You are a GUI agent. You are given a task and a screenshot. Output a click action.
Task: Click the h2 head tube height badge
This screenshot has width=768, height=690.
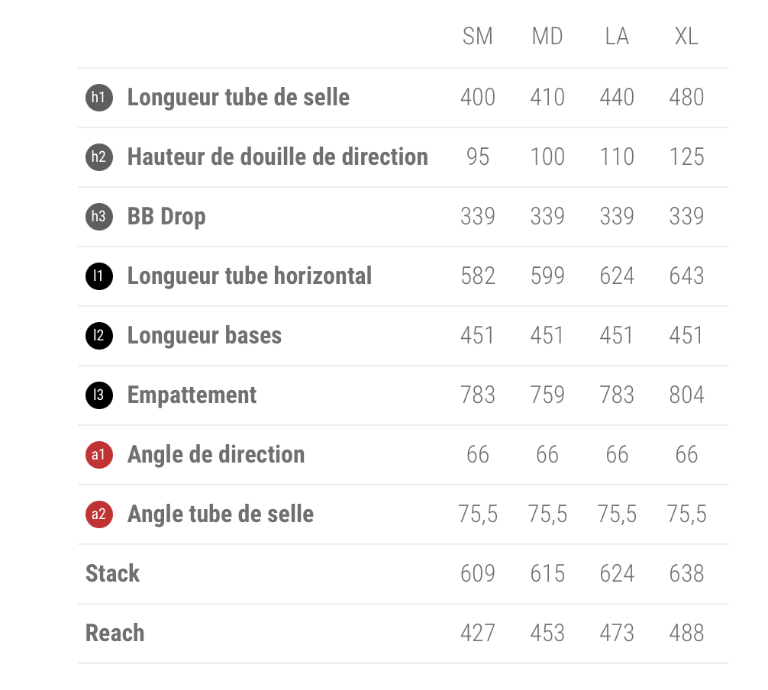click(x=98, y=157)
